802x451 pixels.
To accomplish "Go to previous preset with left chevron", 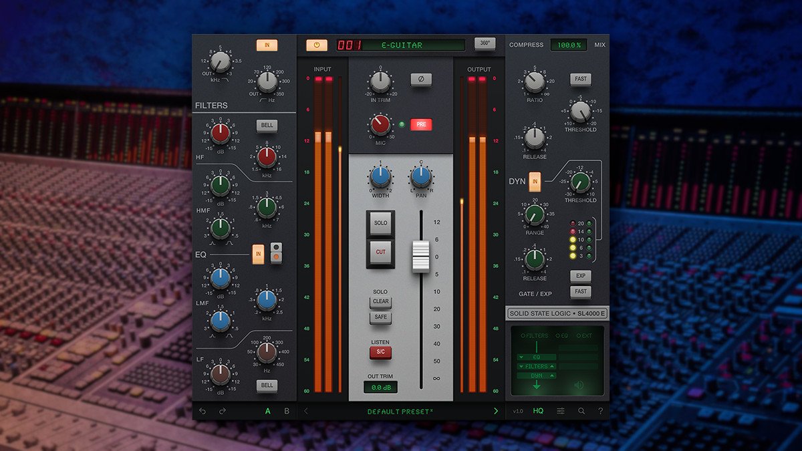I will [306, 411].
